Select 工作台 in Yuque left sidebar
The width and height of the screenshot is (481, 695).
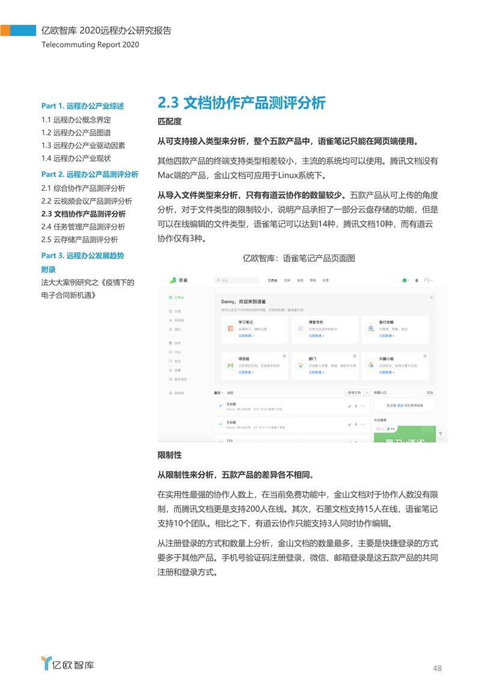click(x=177, y=297)
